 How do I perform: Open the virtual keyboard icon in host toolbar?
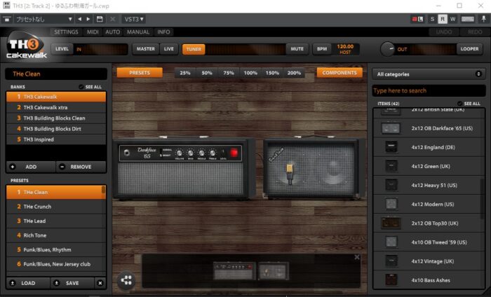tap(468, 19)
